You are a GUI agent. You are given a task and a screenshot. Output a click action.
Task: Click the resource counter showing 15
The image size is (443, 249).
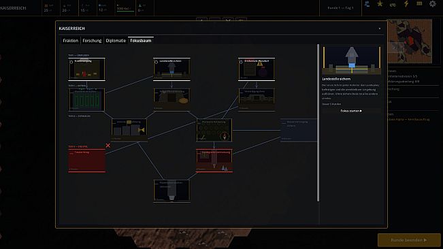(x=85, y=8)
